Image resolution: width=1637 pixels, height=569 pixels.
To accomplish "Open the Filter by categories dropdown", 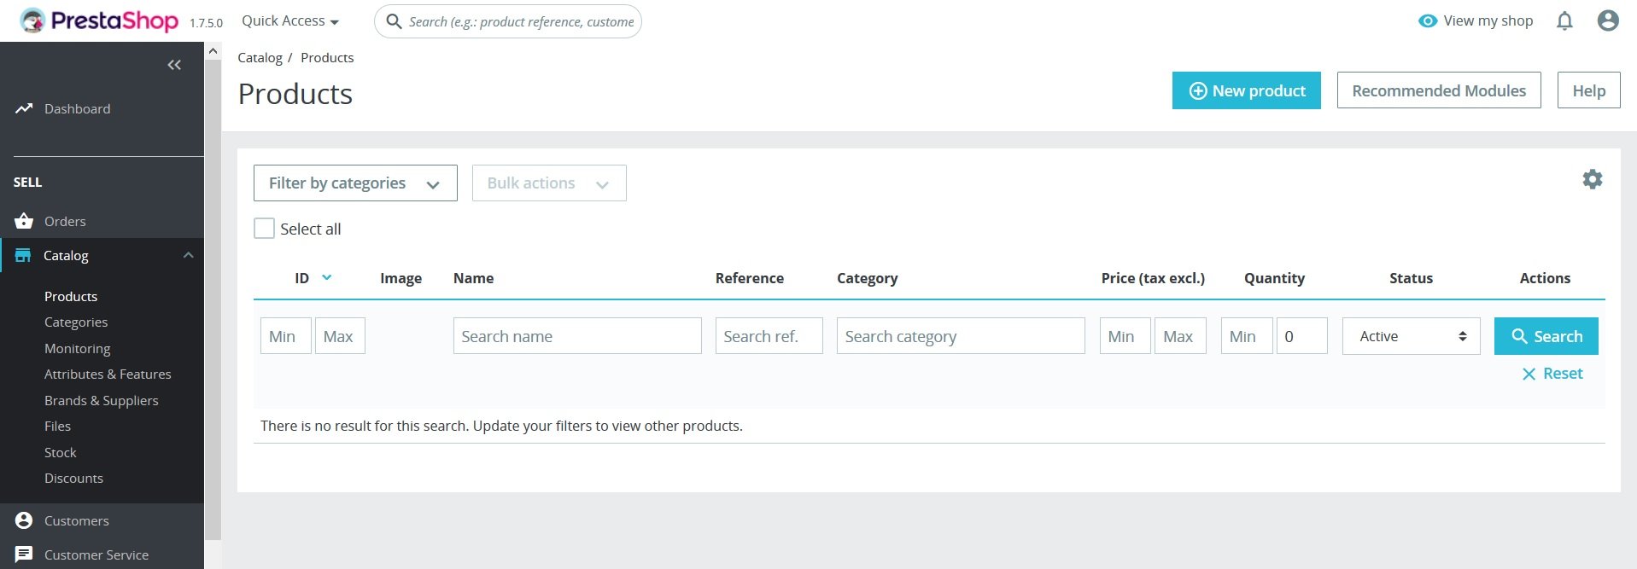I will point(355,183).
